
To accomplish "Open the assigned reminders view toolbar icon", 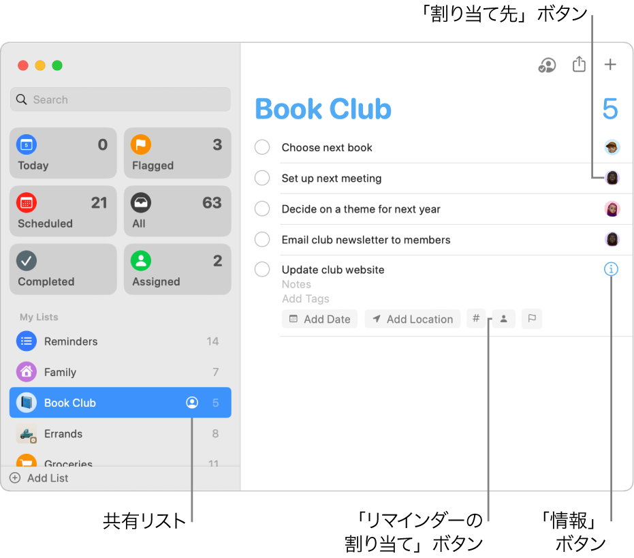I will [x=547, y=65].
